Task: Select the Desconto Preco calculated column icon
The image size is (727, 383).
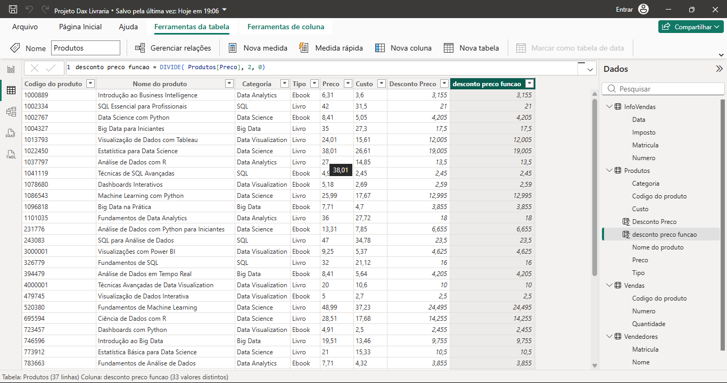Action: [626, 222]
